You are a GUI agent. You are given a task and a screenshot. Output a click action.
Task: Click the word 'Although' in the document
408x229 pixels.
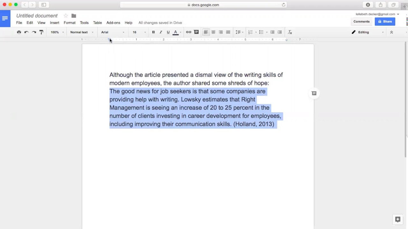[121, 75]
